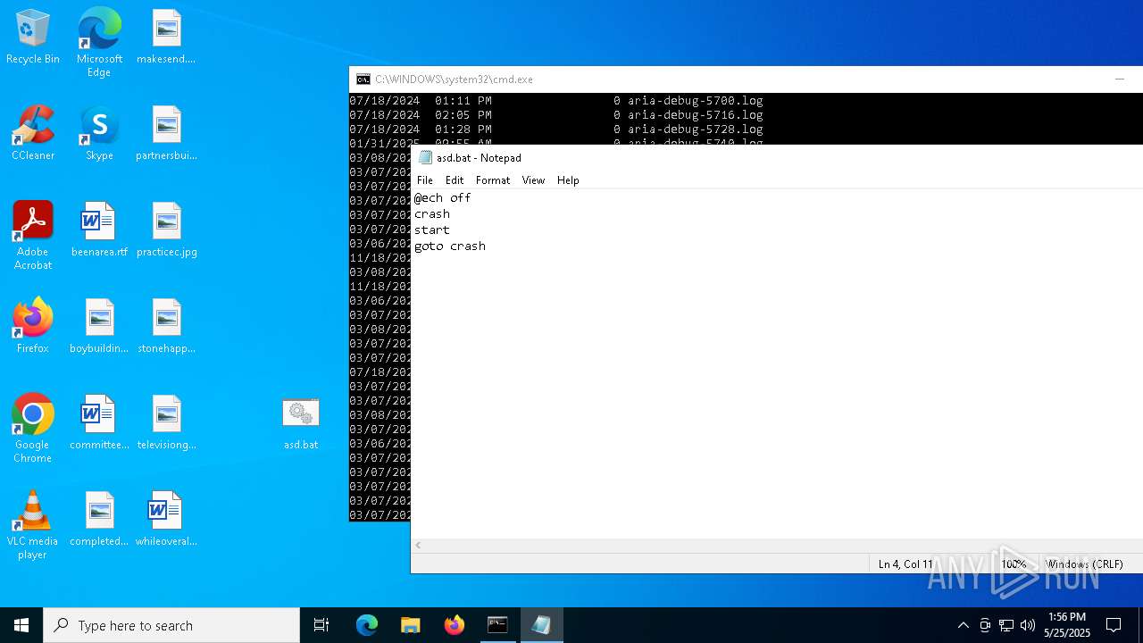Open Google Chrome desktop shortcut

[33, 428]
